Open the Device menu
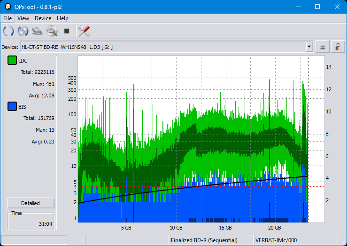Viewport: 347px width, 246px height. coord(43,18)
